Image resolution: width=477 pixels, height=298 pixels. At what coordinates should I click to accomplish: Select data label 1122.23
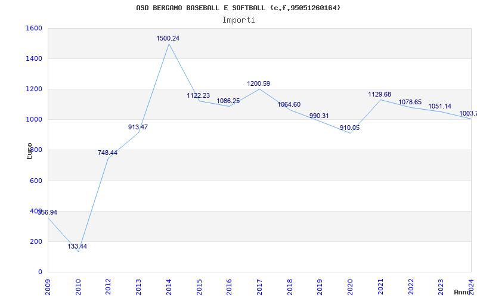pyautogui.click(x=199, y=95)
